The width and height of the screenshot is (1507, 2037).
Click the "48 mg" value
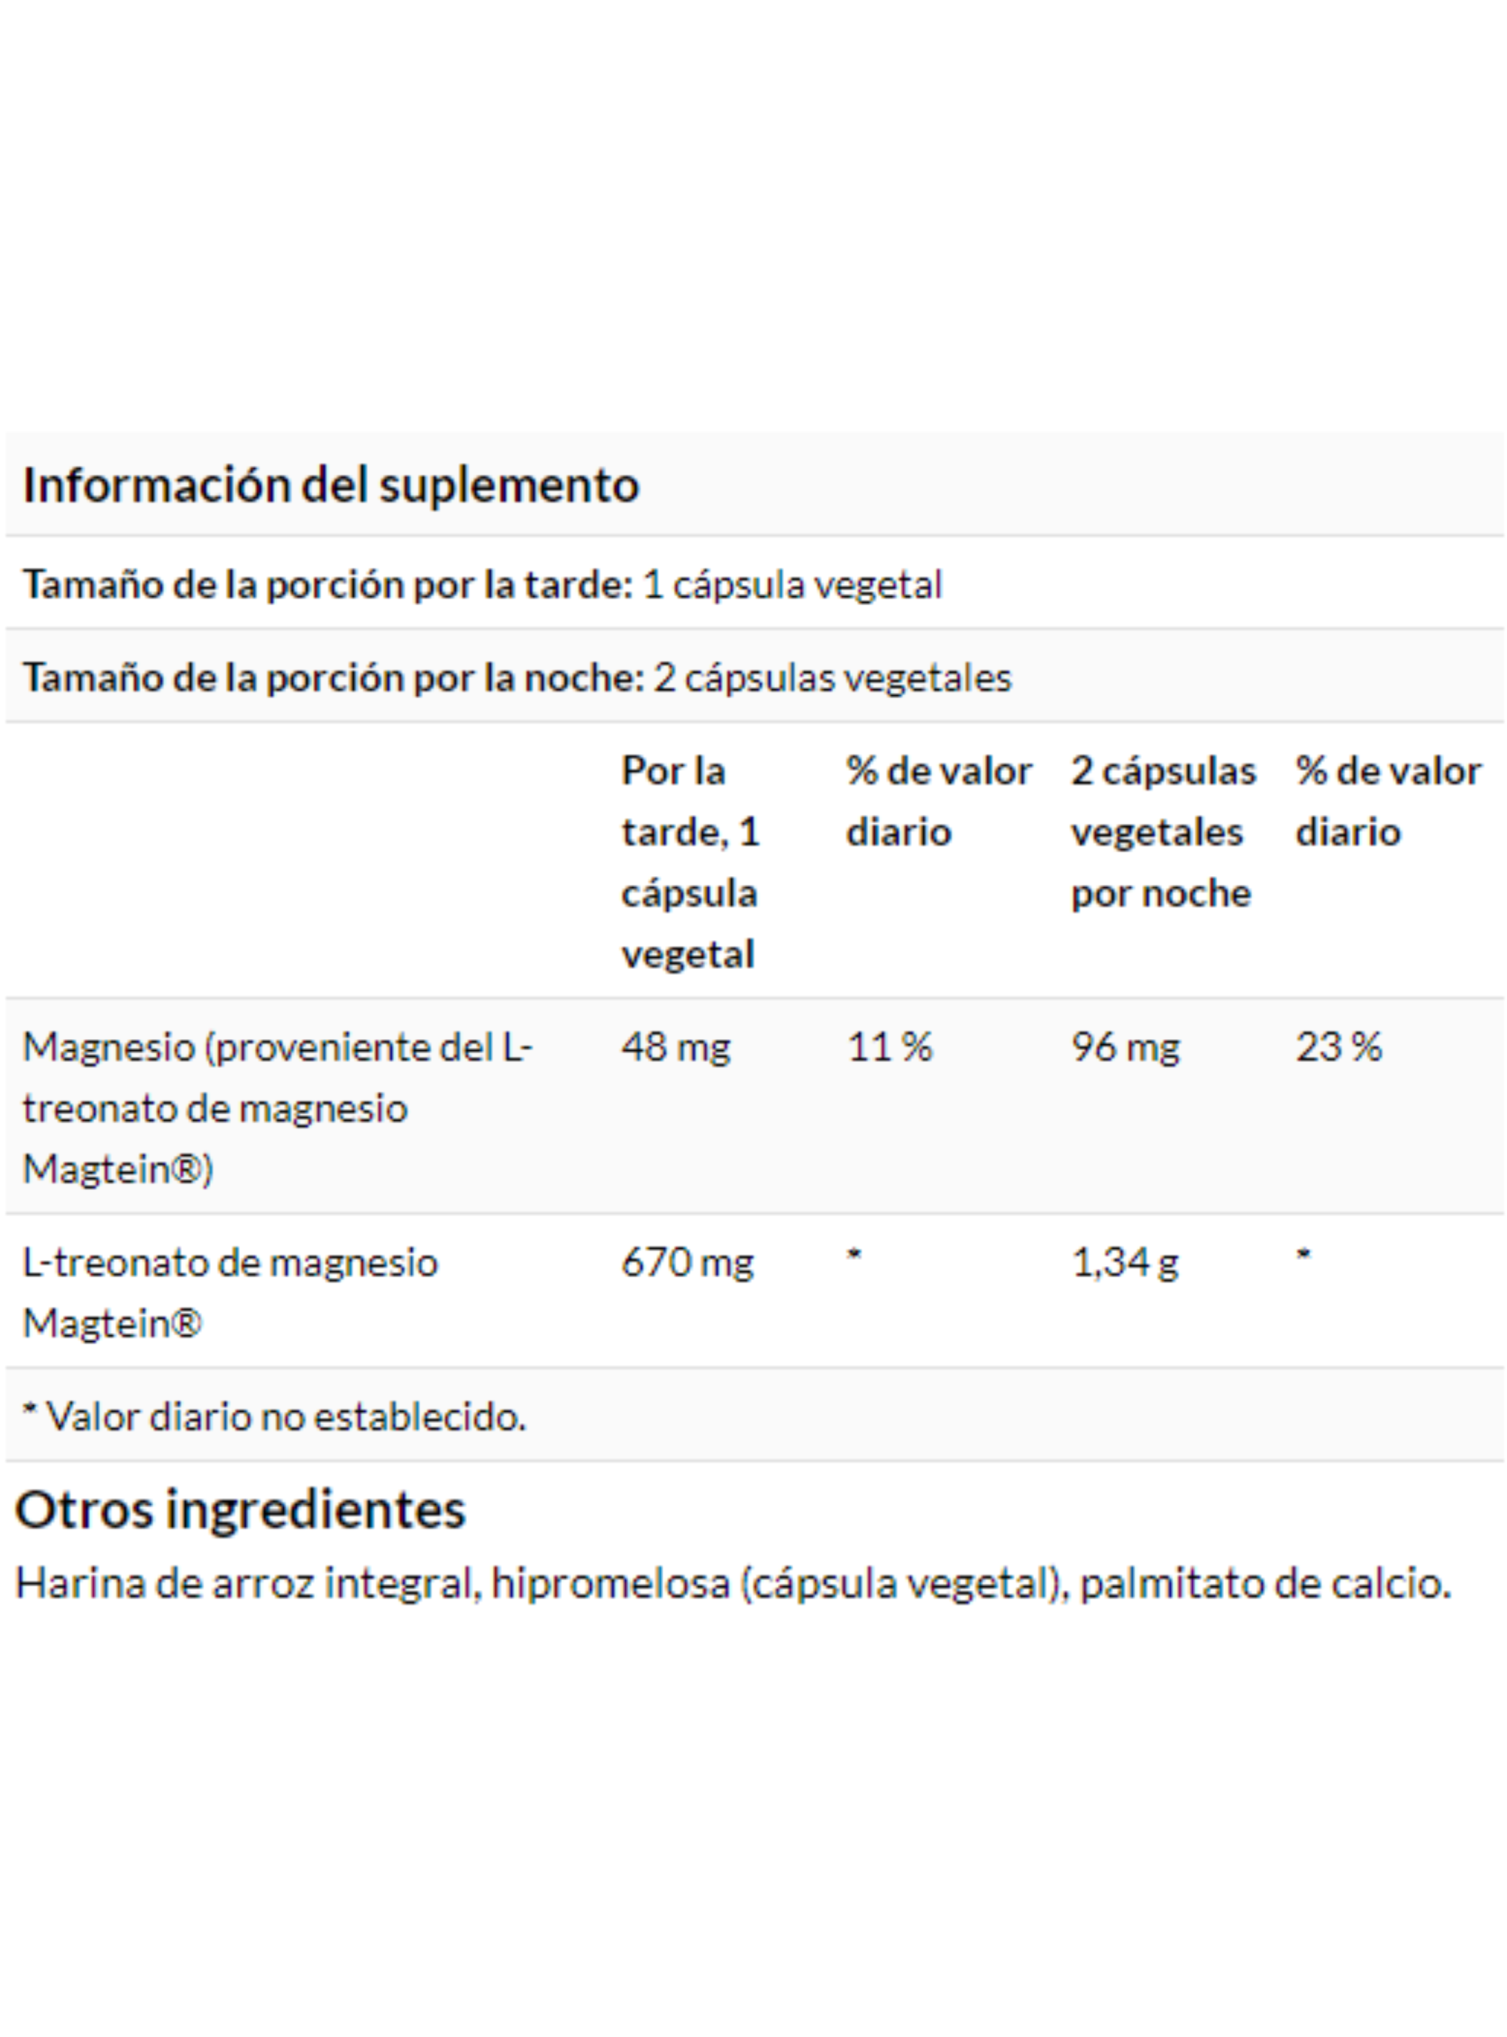tap(676, 1047)
